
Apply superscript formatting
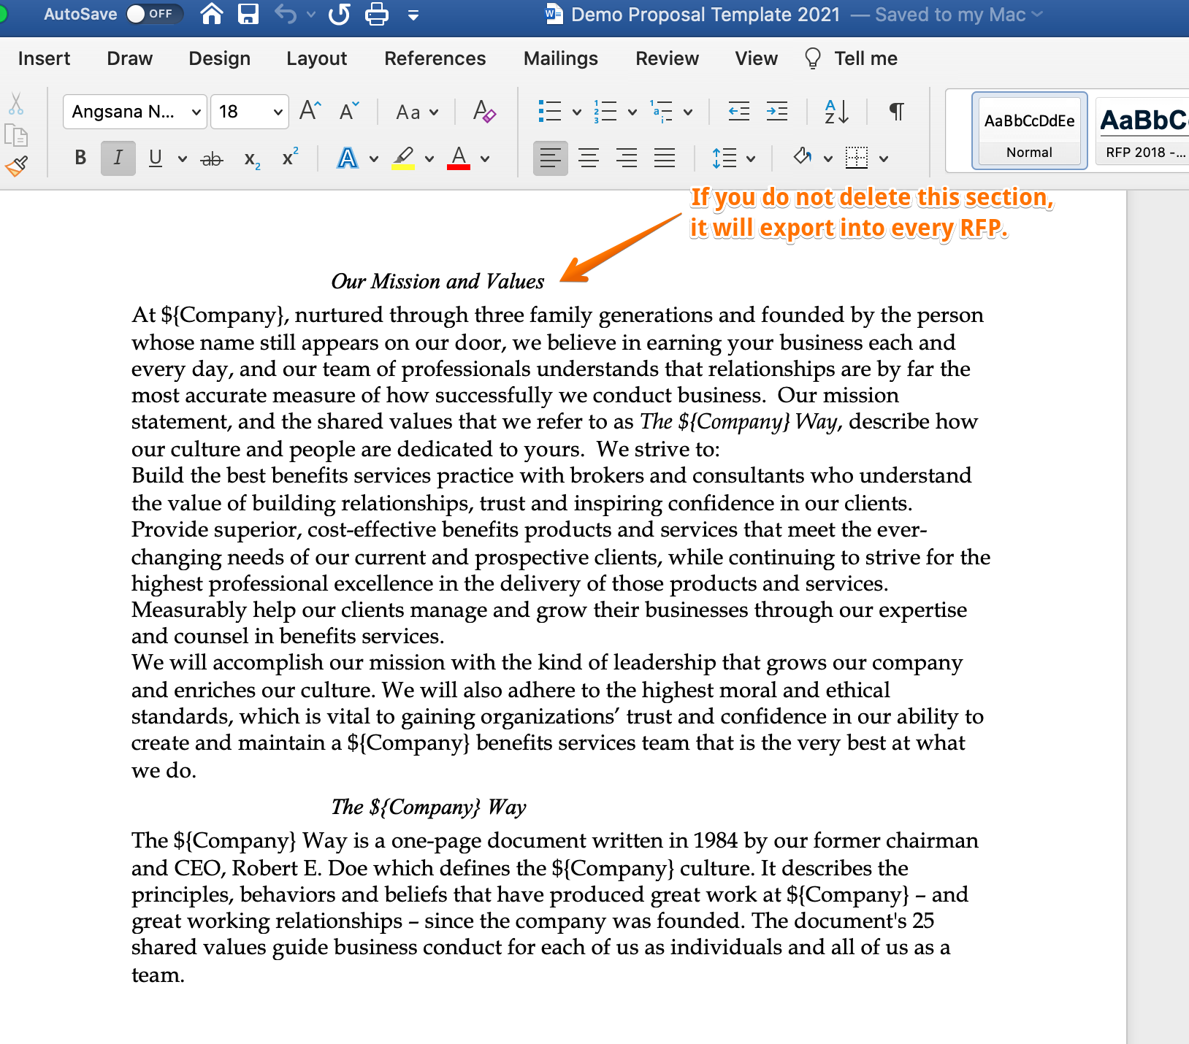[290, 157]
